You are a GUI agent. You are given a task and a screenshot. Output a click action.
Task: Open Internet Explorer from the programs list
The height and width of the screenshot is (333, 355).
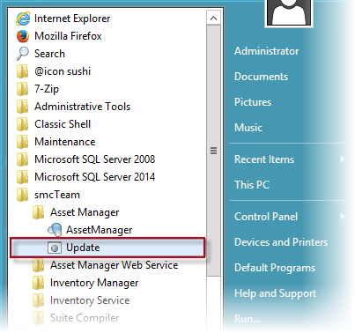[x=63, y=18]
